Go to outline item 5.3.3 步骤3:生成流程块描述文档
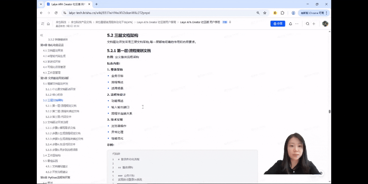368x184 pixels. pos(64,139)
